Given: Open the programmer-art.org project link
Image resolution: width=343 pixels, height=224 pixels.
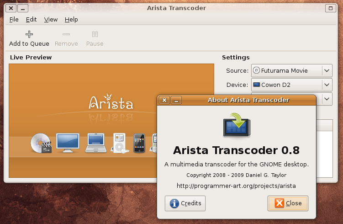Looking at the screenshot, I should (236, 186).
